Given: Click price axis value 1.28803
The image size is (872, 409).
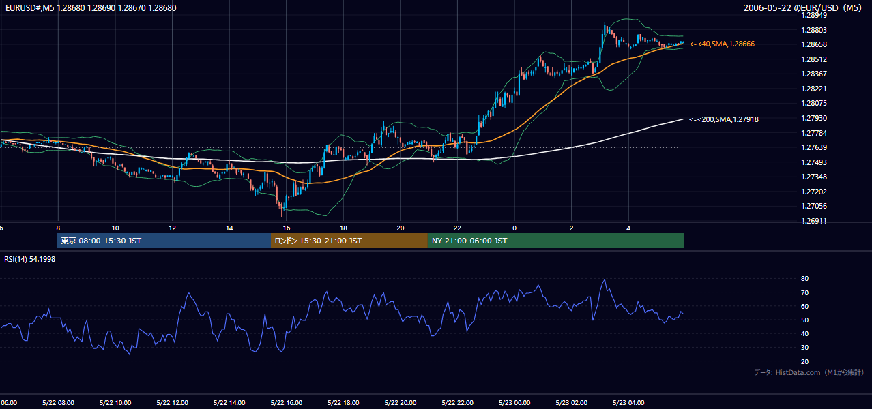Looking at the screenshot, I should click(813, 30).
